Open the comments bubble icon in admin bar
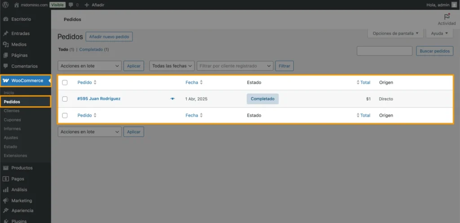Viewport: 460px width, 223px height. (71, 5)
